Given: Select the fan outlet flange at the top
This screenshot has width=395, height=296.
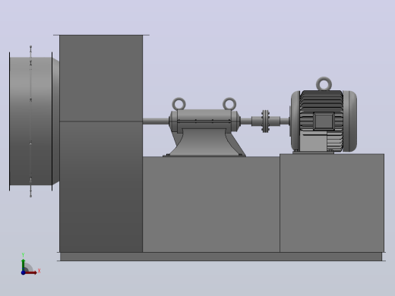Looking at the screenshot, I should pos(101,35).
